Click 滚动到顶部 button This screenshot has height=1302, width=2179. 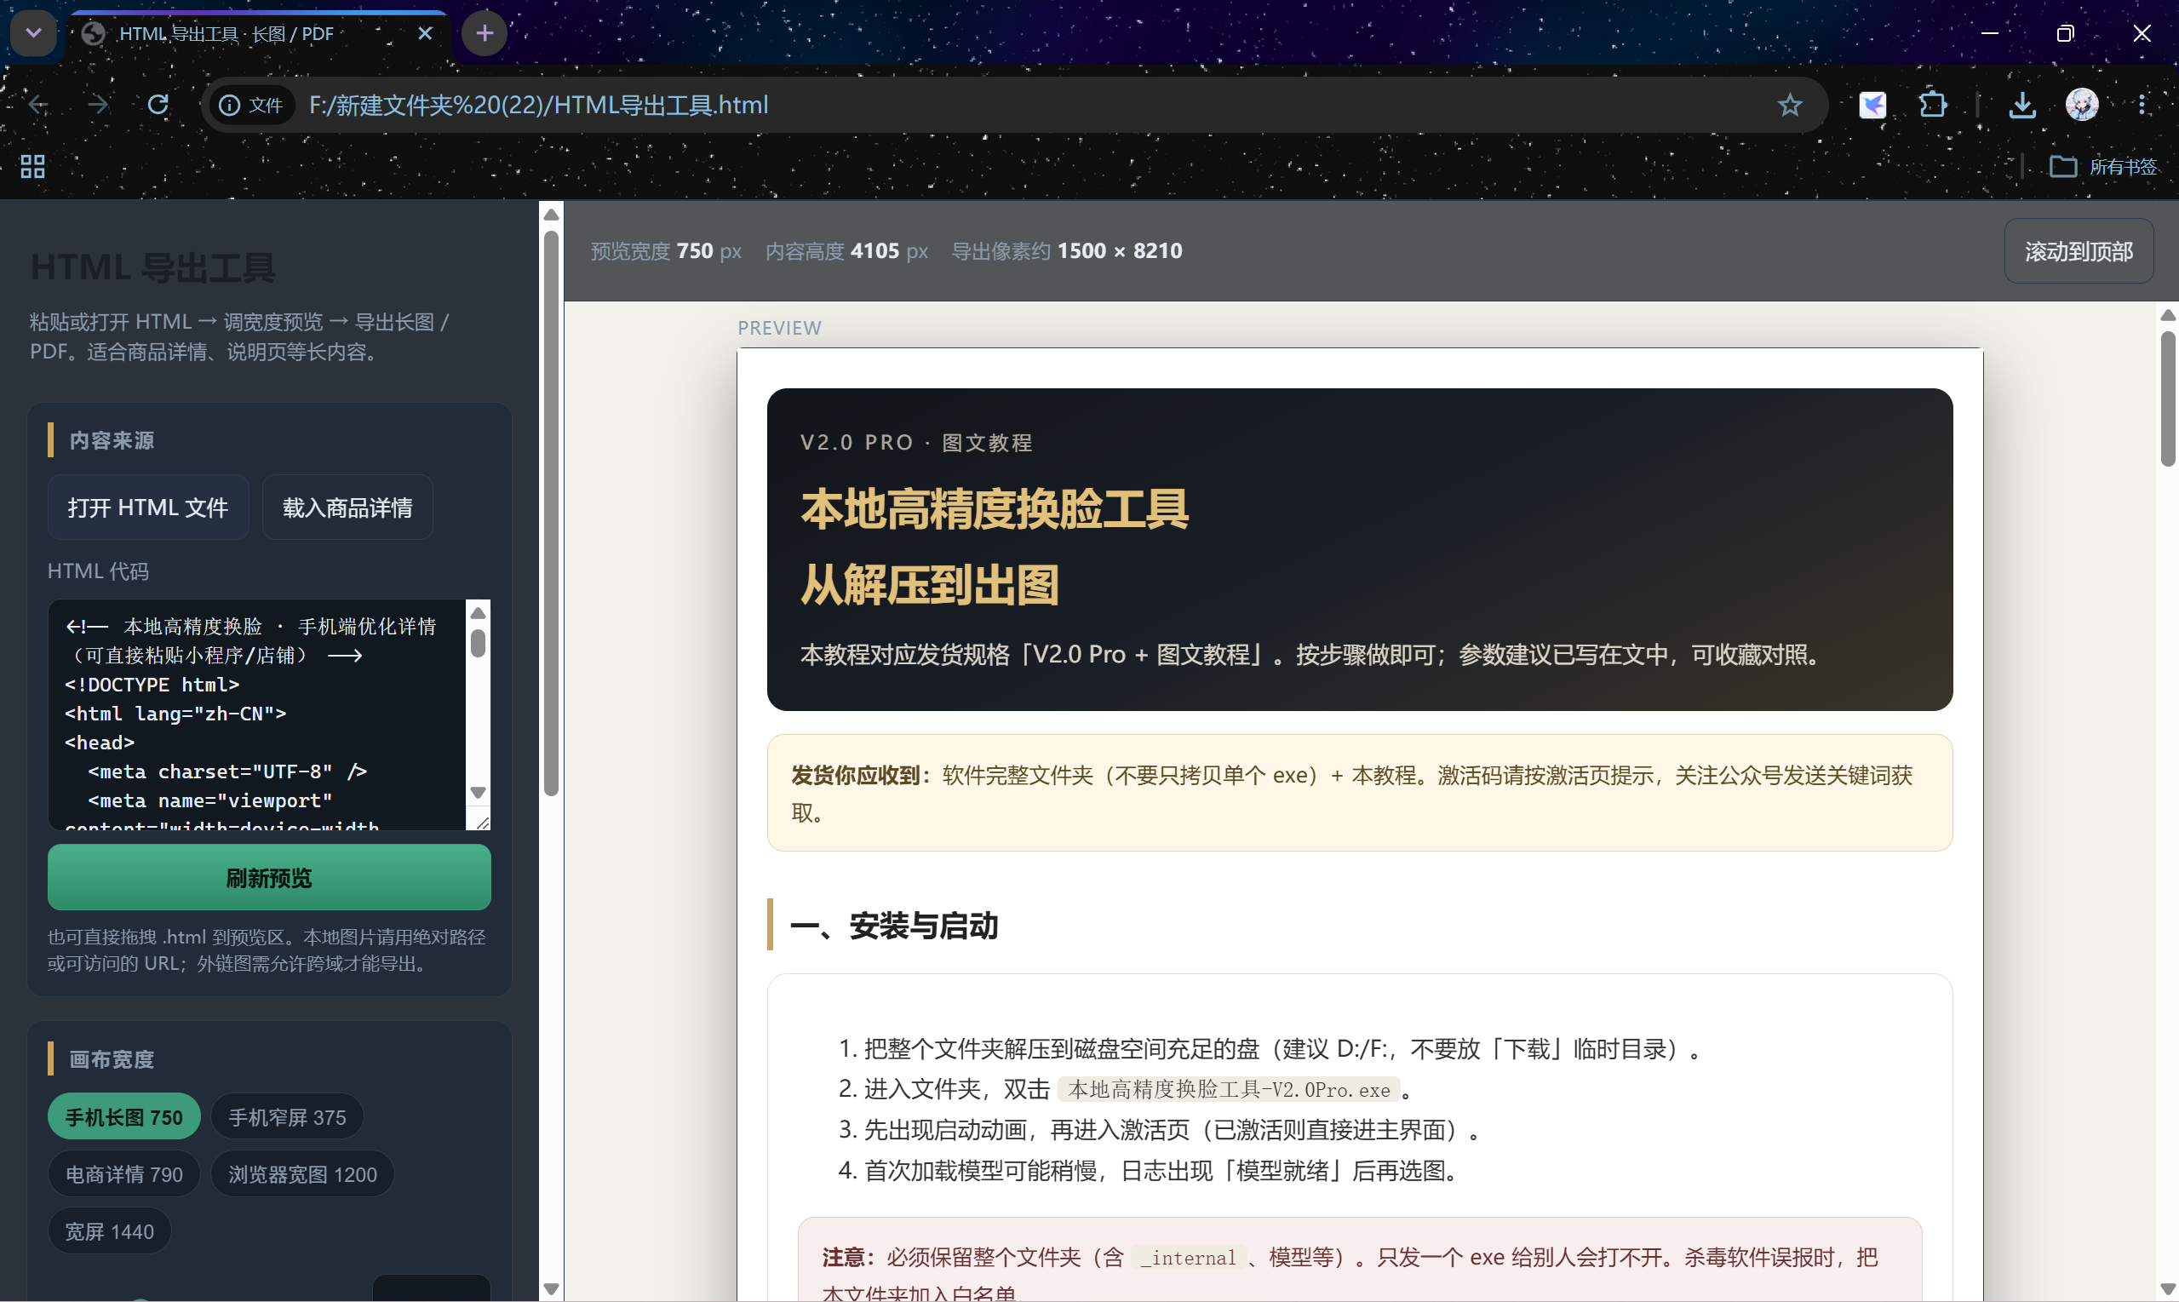point(2079,252)
